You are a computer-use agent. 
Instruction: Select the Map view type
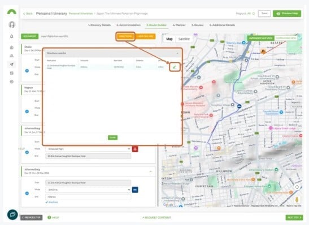pos(169,39)
